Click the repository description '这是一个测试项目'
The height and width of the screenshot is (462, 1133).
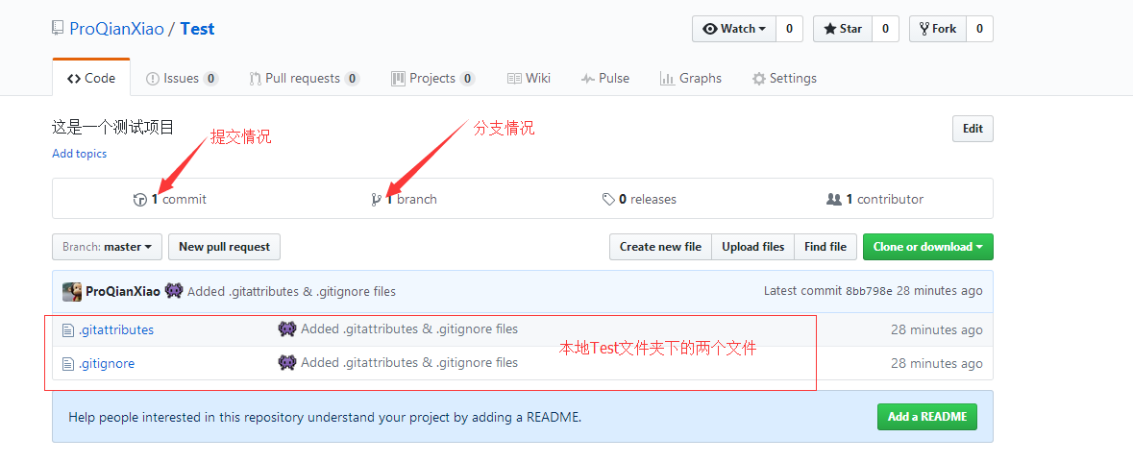pyautogui.click(x=113, y=128)
